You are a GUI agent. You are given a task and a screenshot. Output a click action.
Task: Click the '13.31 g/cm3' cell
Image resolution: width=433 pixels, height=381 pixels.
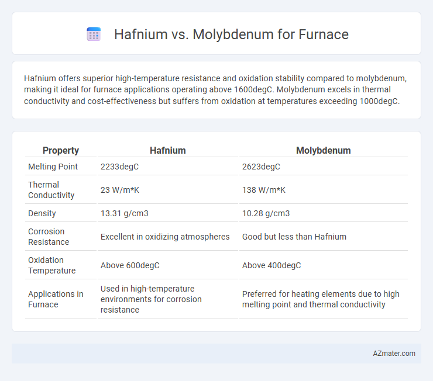tap(124, 213)
